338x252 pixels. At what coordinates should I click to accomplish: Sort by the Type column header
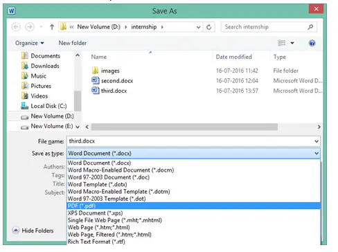tap(280, 57)
